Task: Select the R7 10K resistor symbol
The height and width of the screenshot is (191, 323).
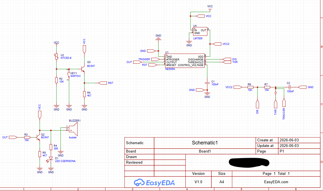Action: (x=267, y=87)
